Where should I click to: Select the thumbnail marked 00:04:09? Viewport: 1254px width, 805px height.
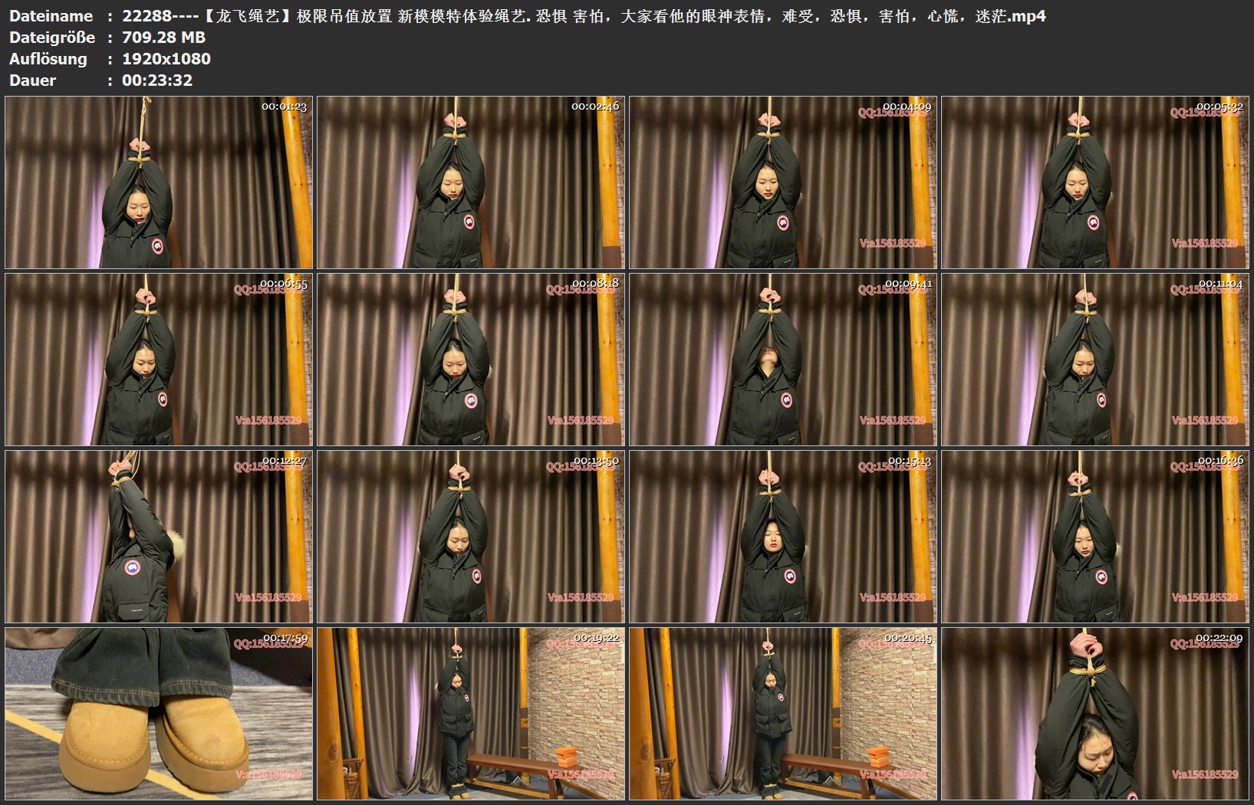pyautogui.click(x=783, y=182)
